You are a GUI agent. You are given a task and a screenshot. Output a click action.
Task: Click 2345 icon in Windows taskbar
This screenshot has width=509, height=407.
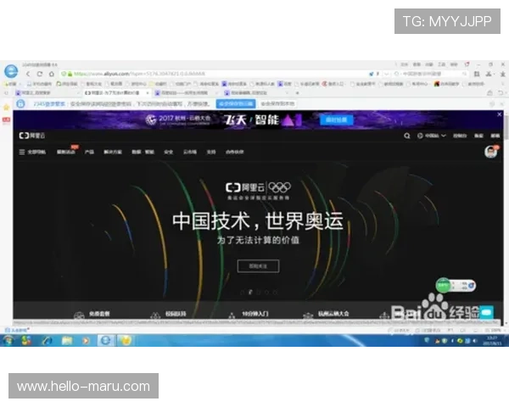pyautogui.click(x=105, y=340)
